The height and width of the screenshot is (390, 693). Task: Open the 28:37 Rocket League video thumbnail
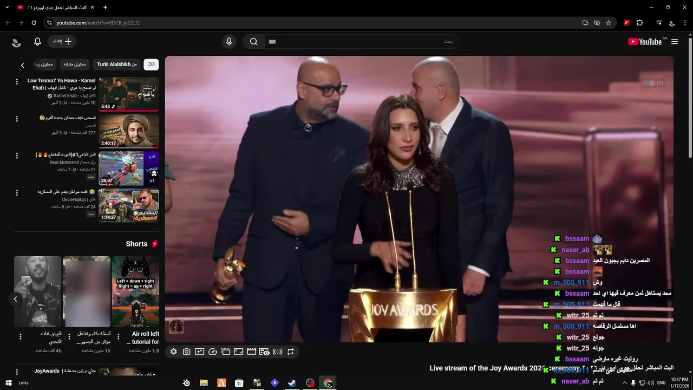129,168
